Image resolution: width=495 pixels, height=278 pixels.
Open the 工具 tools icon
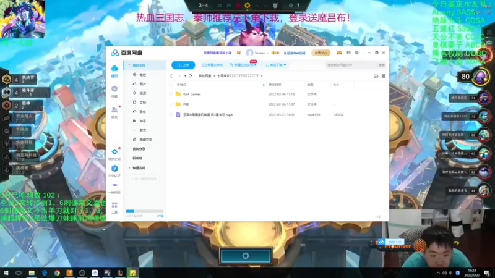[114, 205]
